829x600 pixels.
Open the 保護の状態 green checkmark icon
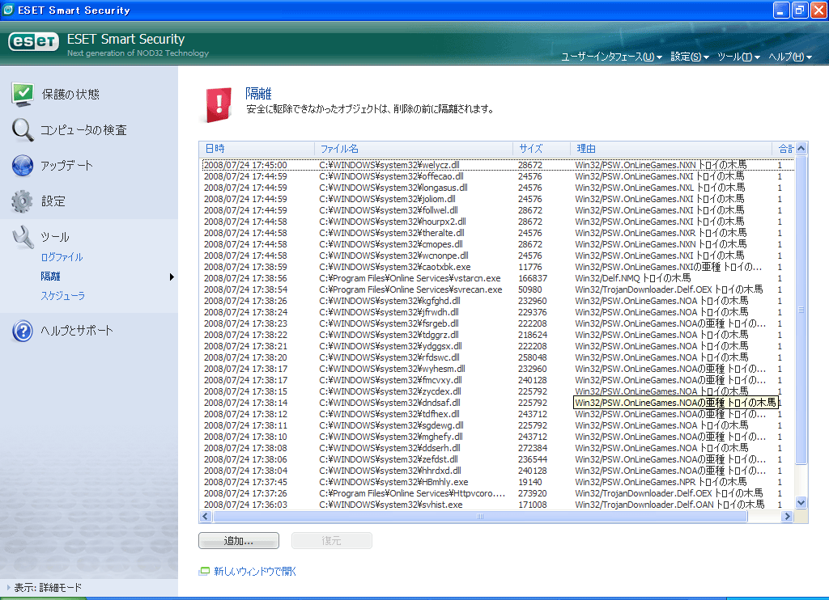[23, 94]
